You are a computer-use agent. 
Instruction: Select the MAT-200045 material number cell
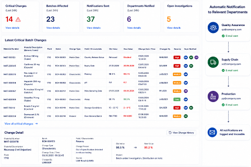click(x=10, y=66)
